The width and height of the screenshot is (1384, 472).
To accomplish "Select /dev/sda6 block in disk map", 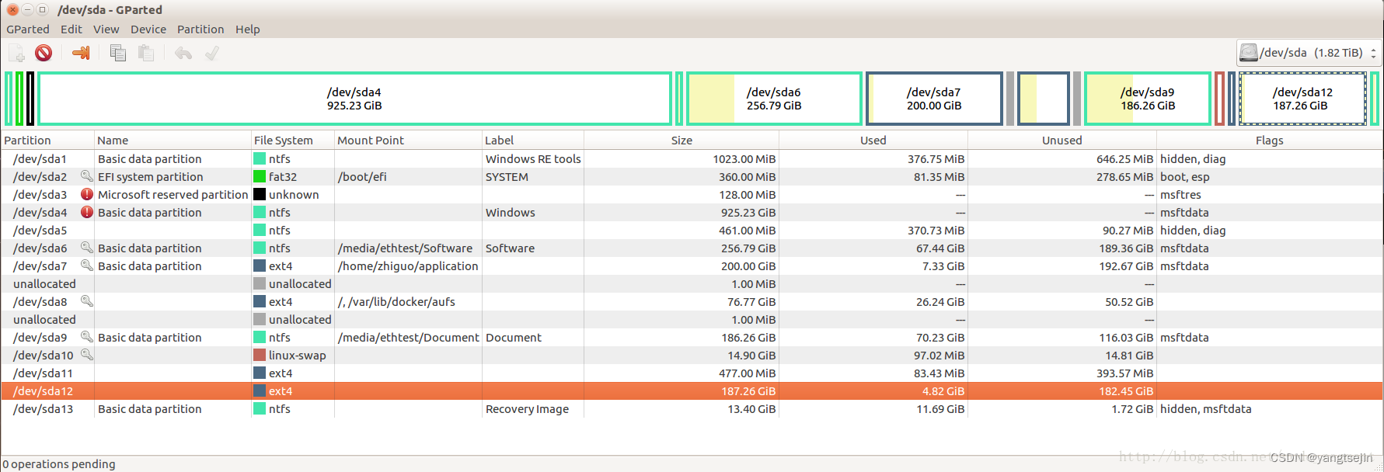I will point(774,99).
